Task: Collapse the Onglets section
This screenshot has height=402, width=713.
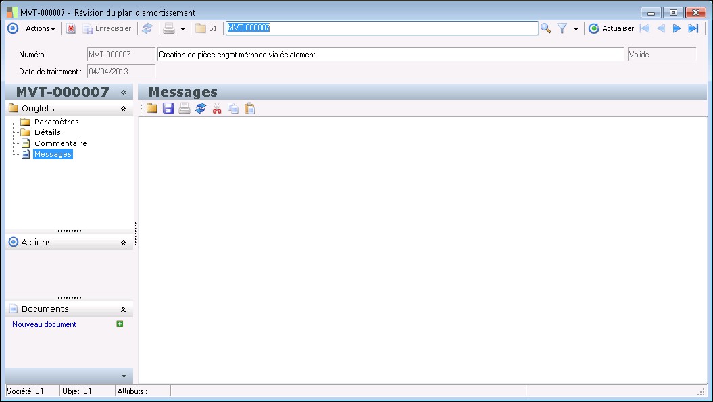Action: 123,109
